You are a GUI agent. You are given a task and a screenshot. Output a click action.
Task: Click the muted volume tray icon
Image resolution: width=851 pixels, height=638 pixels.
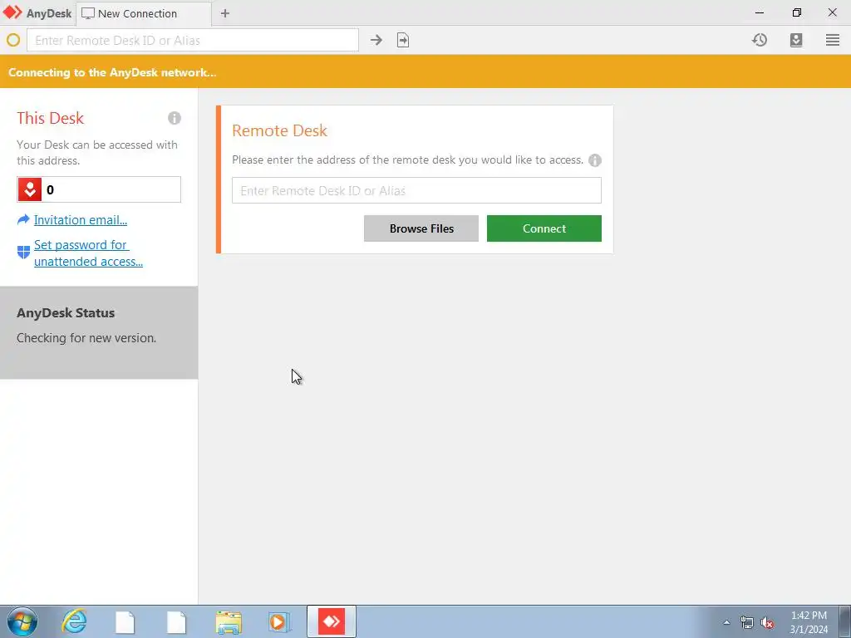coord(767,623)
